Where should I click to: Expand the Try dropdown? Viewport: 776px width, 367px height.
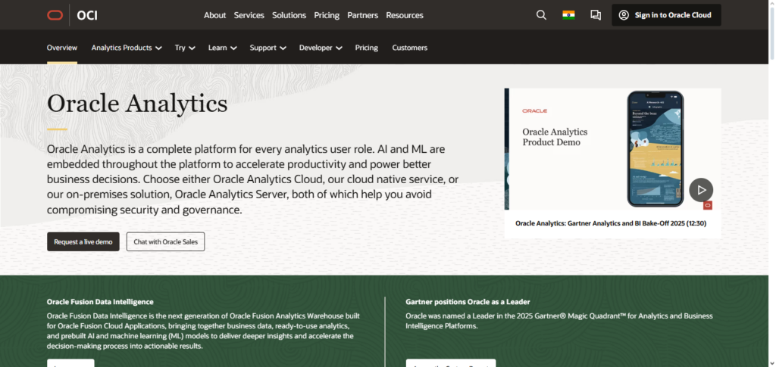[x=185, y=48]
